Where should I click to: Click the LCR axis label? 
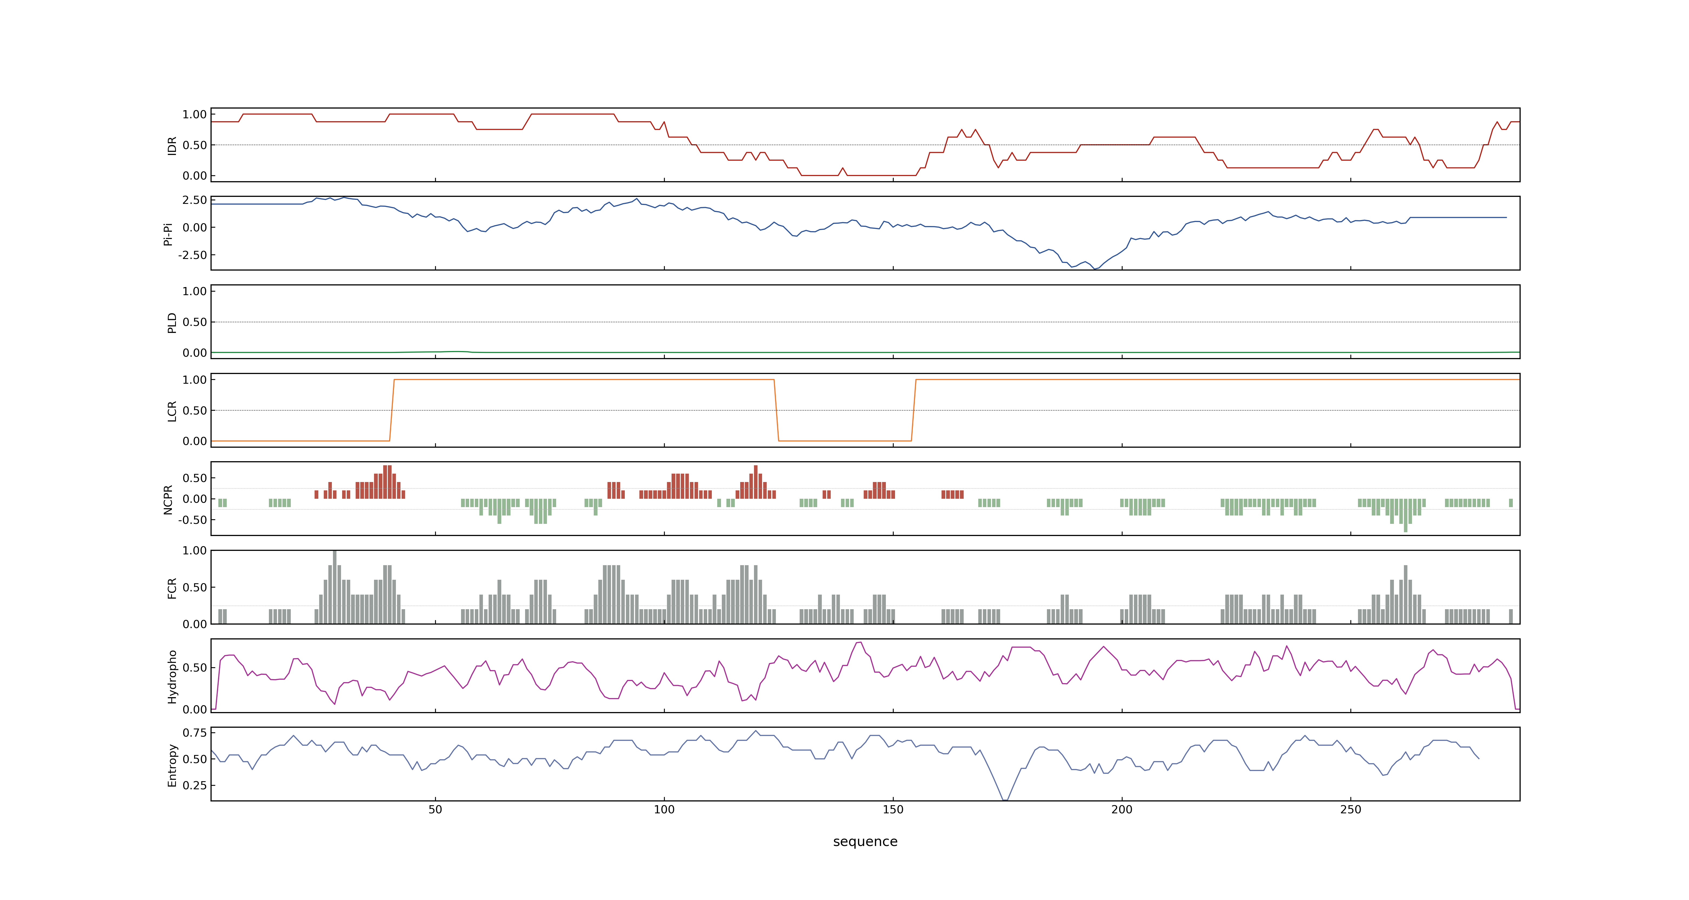click(172, 411)
